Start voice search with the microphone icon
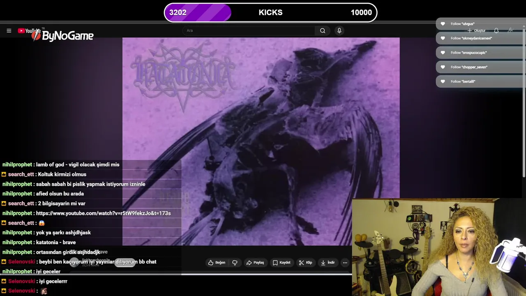This screenshot has height=296, width=526. (x=339, y=30)
